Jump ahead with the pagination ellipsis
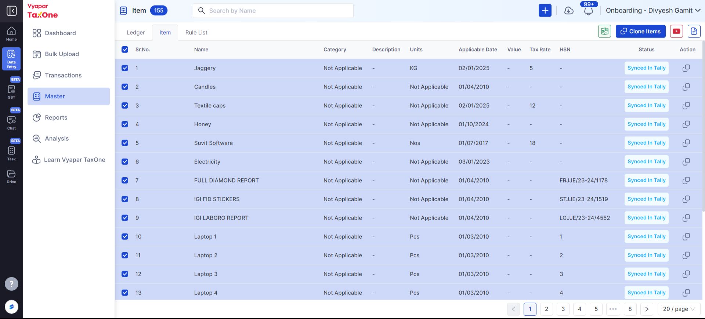 pyautogui.click(x=613, y=309)
